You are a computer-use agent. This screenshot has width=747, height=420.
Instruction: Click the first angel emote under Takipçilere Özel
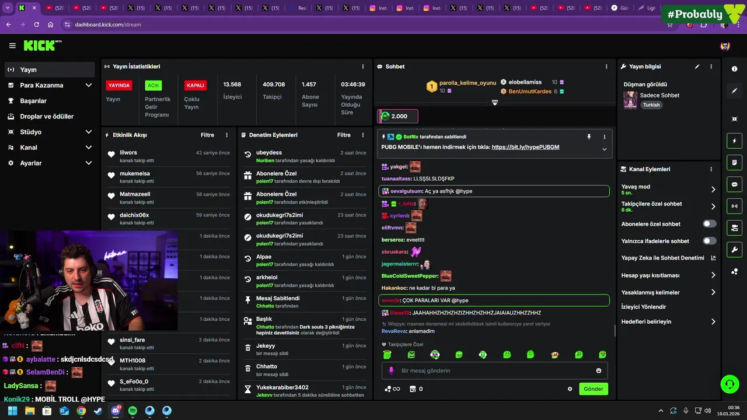387,355
